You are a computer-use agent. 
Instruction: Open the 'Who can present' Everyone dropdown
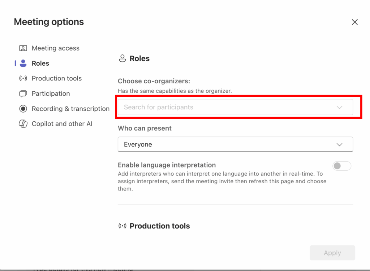235,144
